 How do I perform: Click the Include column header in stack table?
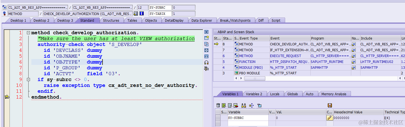pos(380,38)
